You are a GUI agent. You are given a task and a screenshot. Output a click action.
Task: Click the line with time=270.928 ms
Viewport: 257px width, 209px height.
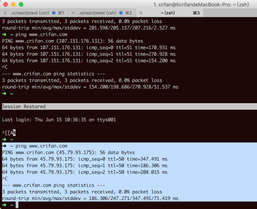[x=89, y=54]
